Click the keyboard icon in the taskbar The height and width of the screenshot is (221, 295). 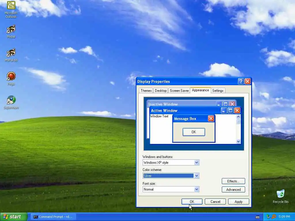[x=258, y=217]
